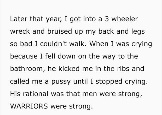Click the word "When" in the third line
162x115 pixels.
click(x=99, y=44)
